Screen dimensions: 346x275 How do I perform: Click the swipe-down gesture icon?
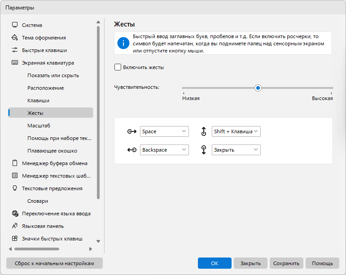click(x=204, y=150)
